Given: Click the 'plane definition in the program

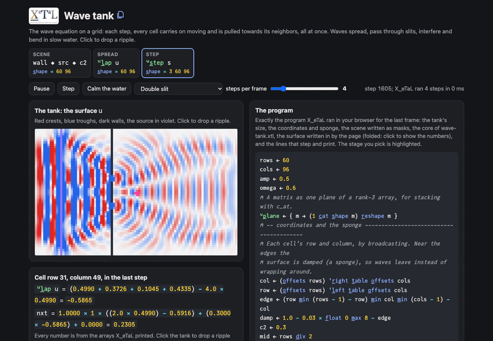Looking at the screenshot, I should pos(270,216).
